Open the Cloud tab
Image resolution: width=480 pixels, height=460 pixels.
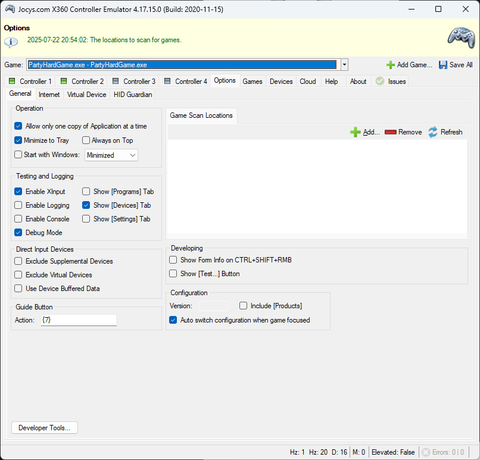(x=308, y=82)
